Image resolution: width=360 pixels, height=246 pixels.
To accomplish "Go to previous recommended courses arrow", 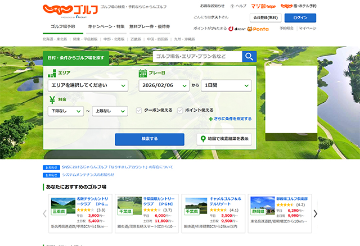I will (45, 213).
